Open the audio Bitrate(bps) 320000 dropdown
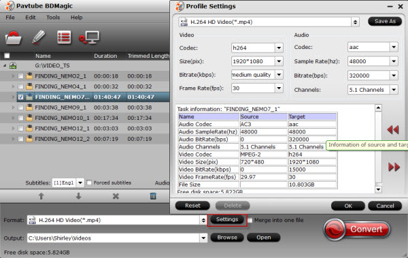The width and height of the screenshot is (408, 258). coord(394,76)
